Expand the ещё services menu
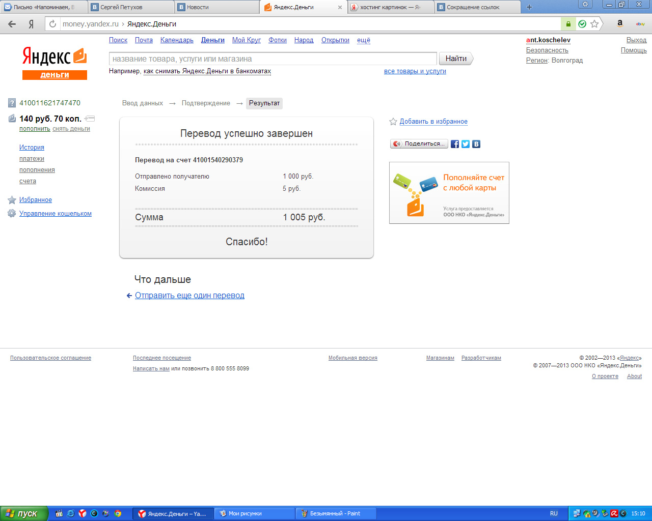652x521 pixels. click(x=364, y=40)
